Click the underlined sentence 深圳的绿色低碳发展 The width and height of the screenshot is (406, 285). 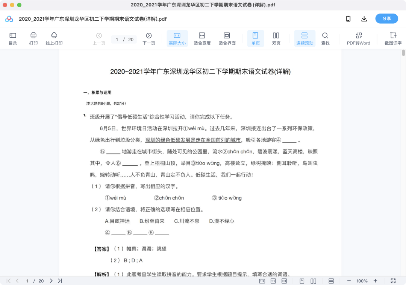tap(193, 140)
